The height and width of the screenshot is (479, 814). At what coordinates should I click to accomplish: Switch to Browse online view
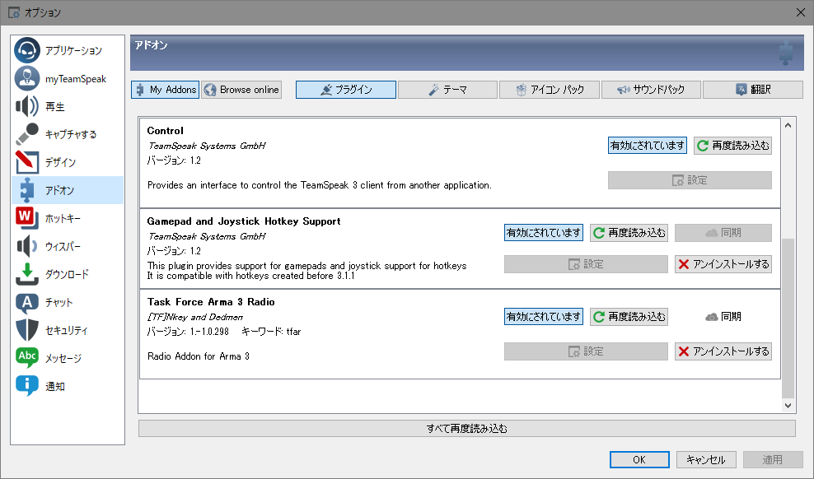click(241, 90)
